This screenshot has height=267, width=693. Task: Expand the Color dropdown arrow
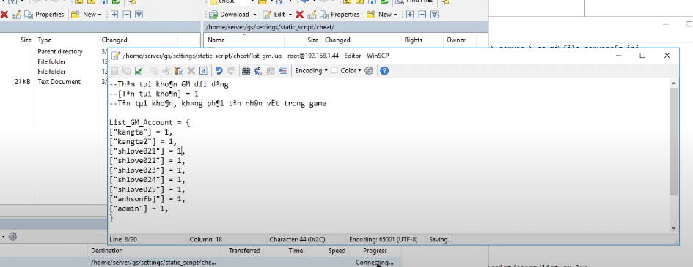[x=359, y=70]
